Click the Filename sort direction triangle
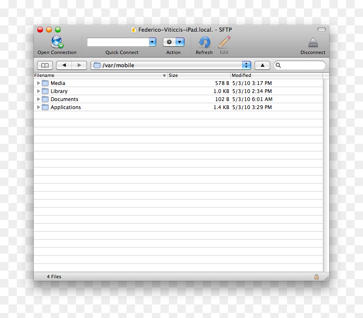The height and width of the screenshot is (318, 363). (164, 76)
